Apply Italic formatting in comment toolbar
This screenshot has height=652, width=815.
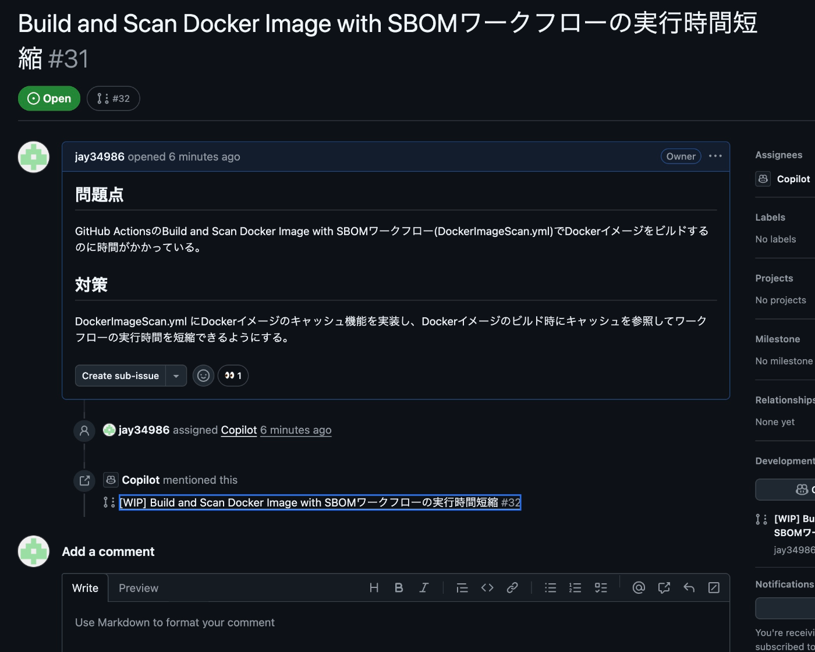pos(424,588)
